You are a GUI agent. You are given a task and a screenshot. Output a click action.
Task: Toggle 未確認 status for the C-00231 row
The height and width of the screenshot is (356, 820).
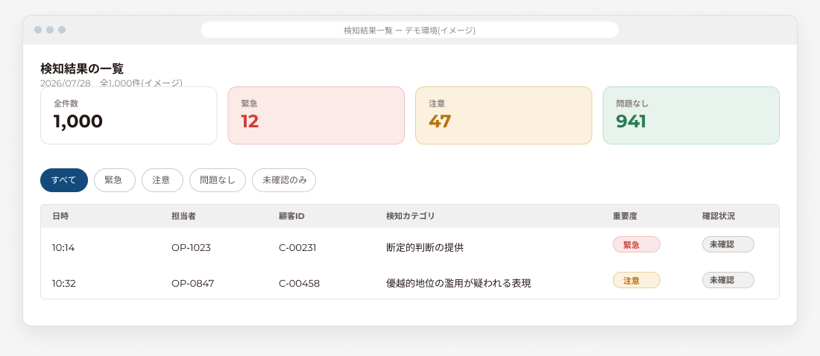click(x=728, y=244)
